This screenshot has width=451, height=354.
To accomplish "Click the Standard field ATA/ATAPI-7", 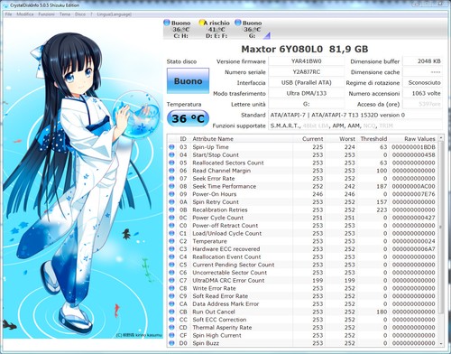I will click(355, 115).
